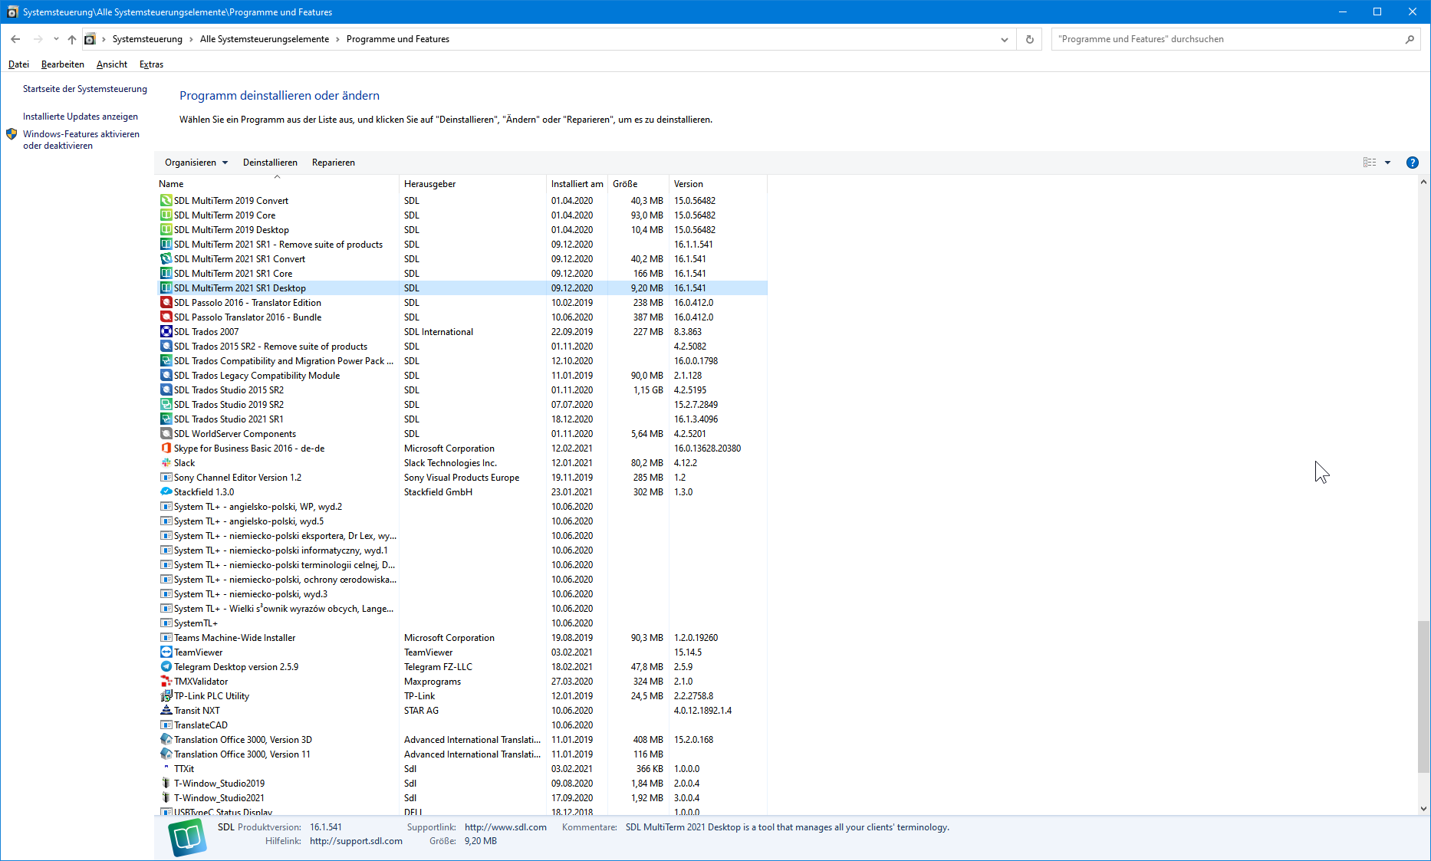This screenshot has width=1431, height=861.
Task: Open the http://support.sdl.com help link
Action: (356, 841)
